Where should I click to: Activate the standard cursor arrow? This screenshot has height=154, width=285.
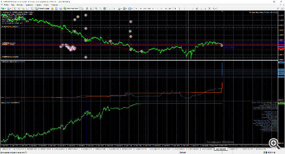point(176,8)
